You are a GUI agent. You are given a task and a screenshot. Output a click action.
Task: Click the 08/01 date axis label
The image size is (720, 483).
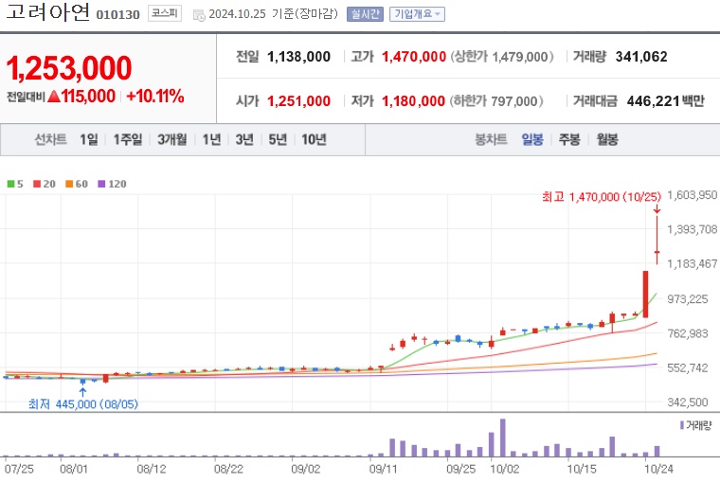[x=74, y=469]
